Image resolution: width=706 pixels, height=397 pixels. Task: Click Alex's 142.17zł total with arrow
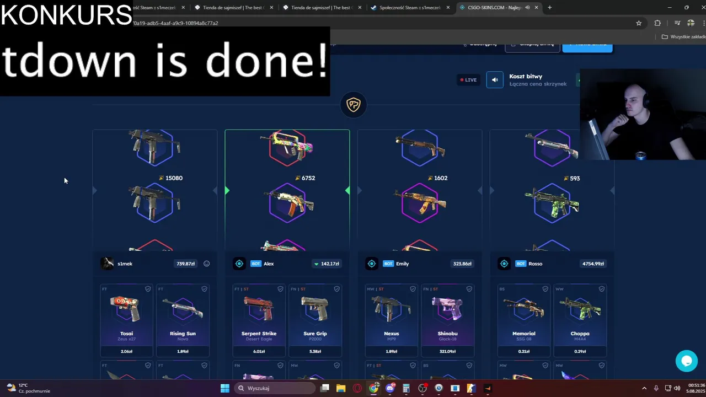[x=326, y=264]
